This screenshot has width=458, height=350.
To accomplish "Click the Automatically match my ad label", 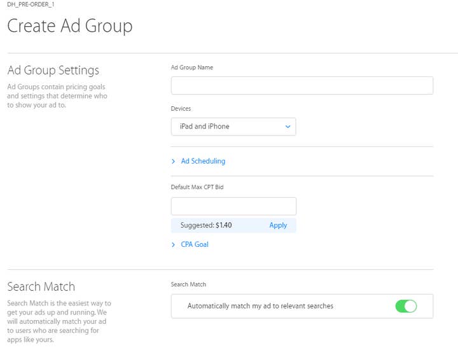I will click(x=260, y=306).
